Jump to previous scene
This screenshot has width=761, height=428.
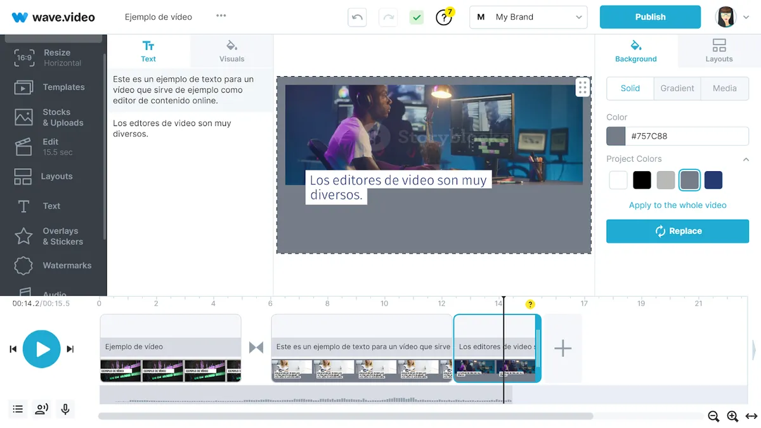click(x=13, y=349)
